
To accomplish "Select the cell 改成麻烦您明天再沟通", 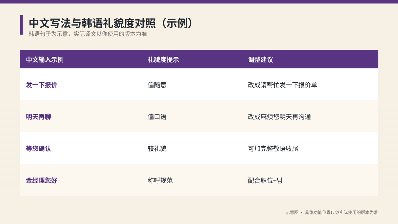I will 280,117.
